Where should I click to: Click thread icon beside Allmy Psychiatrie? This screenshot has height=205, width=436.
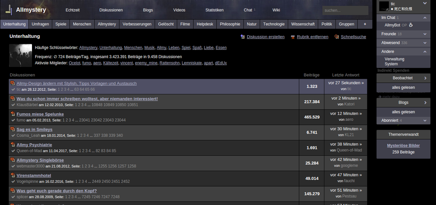pos(13,145)
